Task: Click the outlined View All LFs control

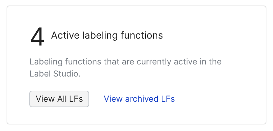Action: click(59, 99)
